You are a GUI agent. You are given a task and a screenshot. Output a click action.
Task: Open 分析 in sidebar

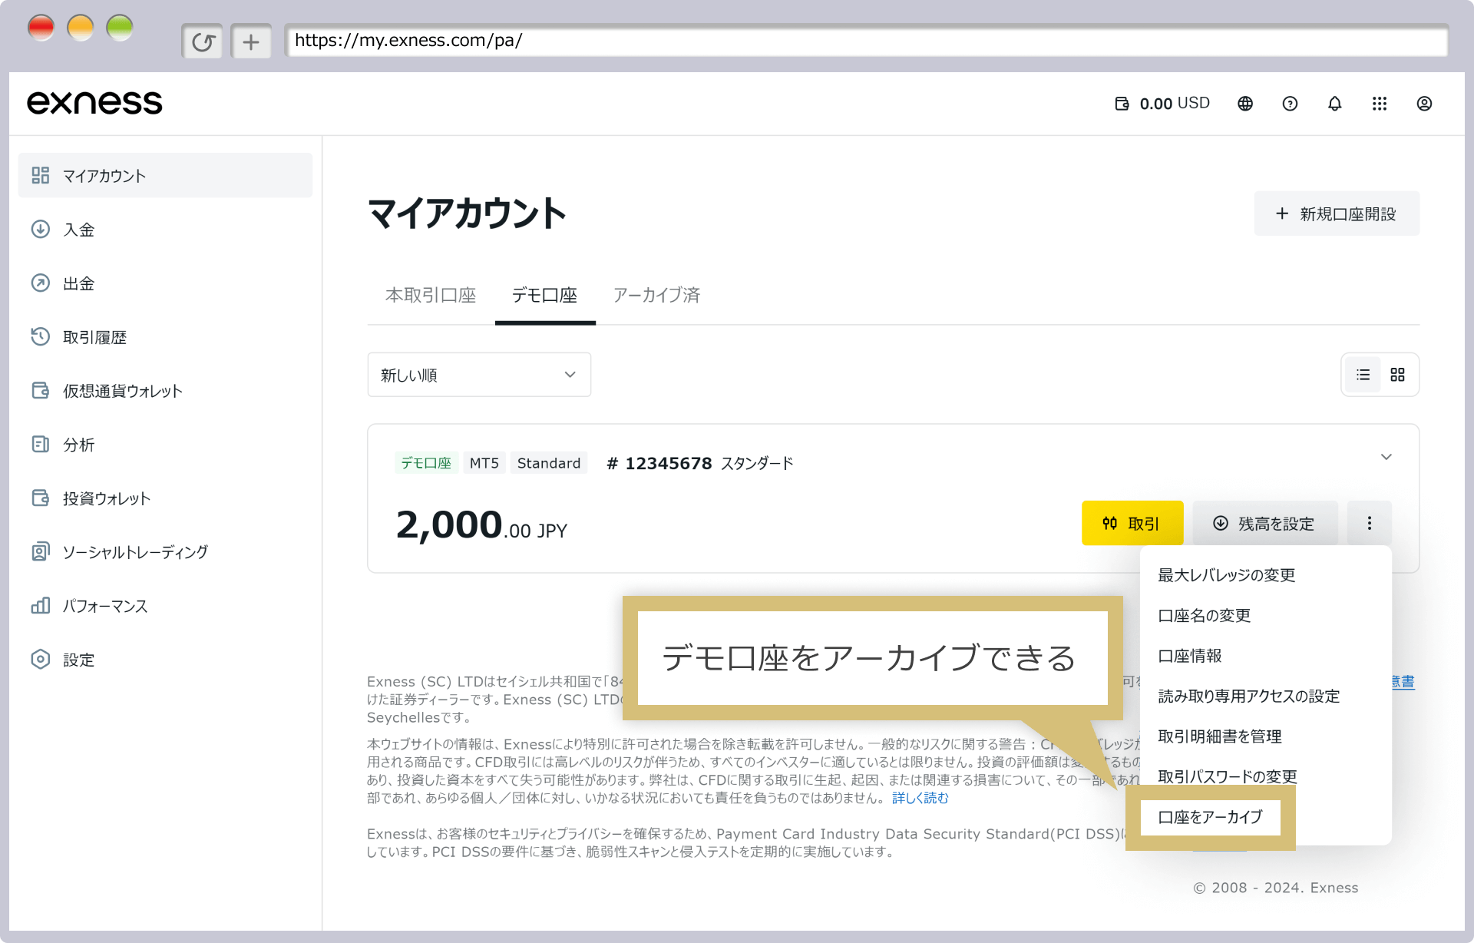pyautogui.click(x=165, y=444)
